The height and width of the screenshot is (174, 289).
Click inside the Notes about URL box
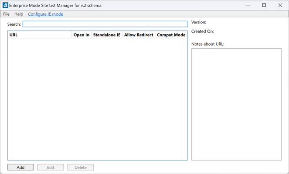click(236, 104)
